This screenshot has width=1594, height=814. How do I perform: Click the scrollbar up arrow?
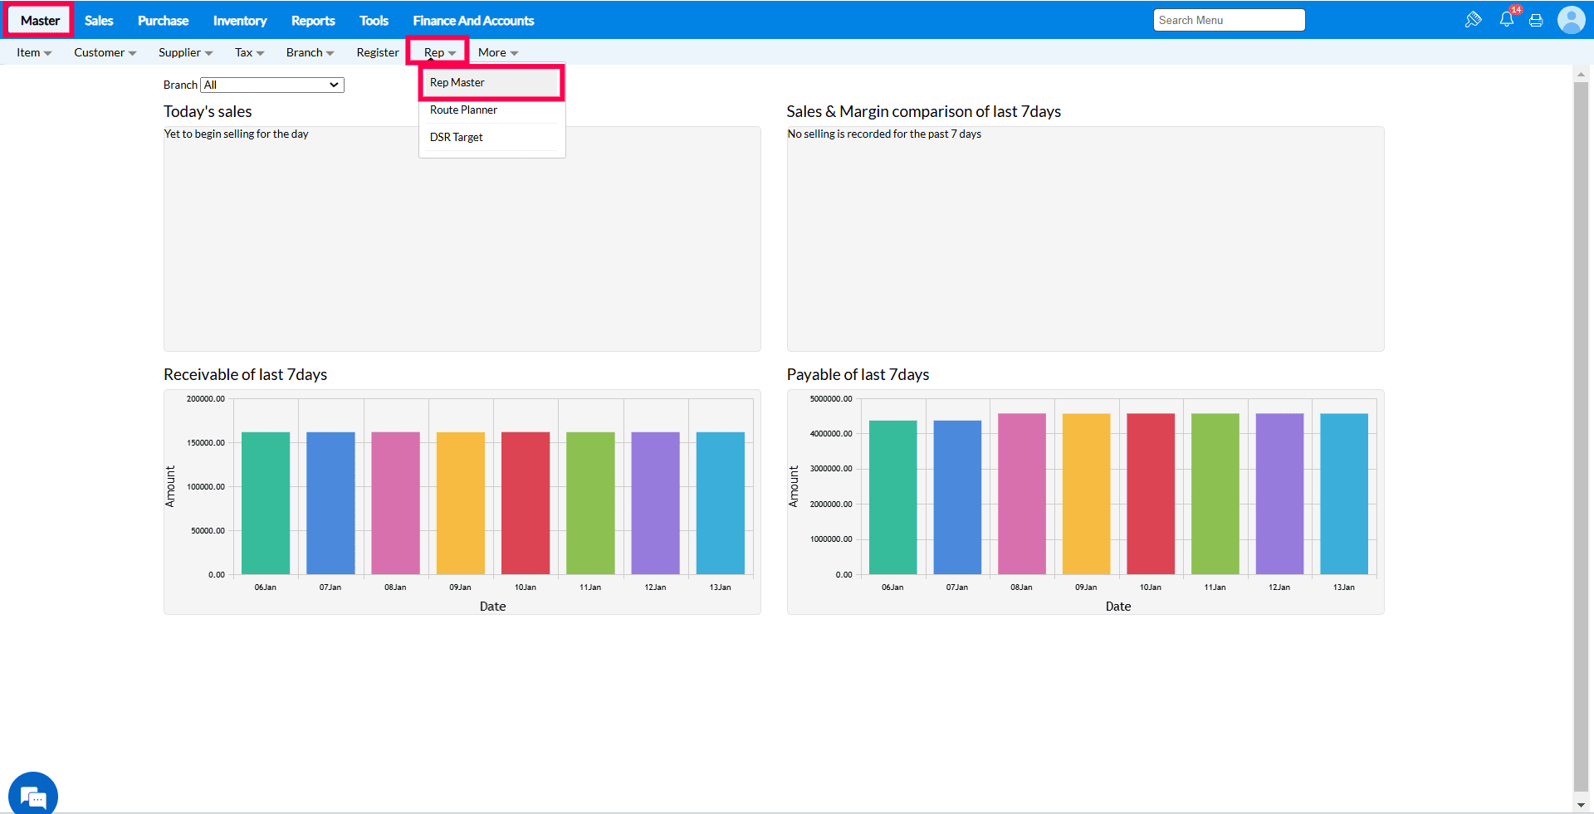pyautogui.click(x=1581, y=75)
